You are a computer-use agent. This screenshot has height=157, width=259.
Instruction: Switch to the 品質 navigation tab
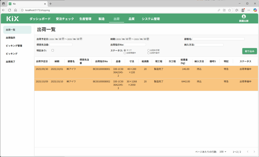click(131, 19)
